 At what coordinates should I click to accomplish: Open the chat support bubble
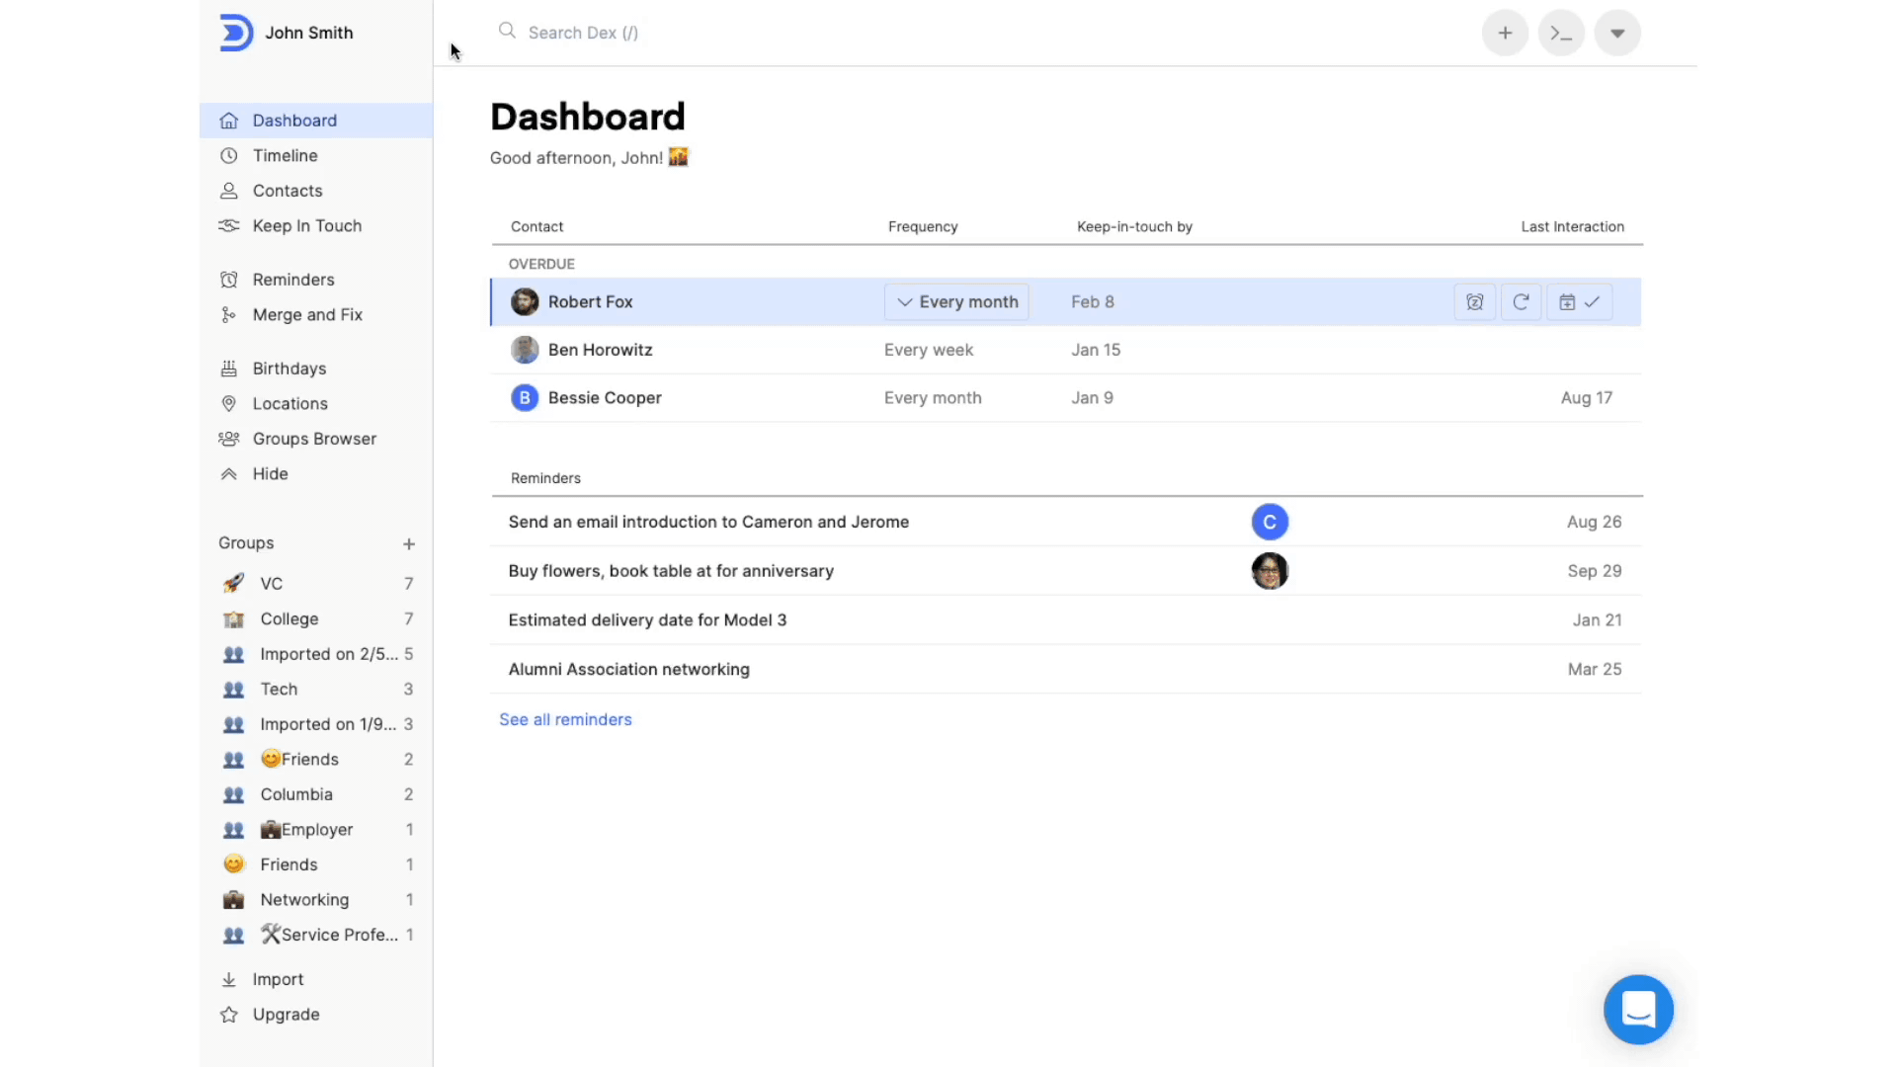point(1638,1010)
